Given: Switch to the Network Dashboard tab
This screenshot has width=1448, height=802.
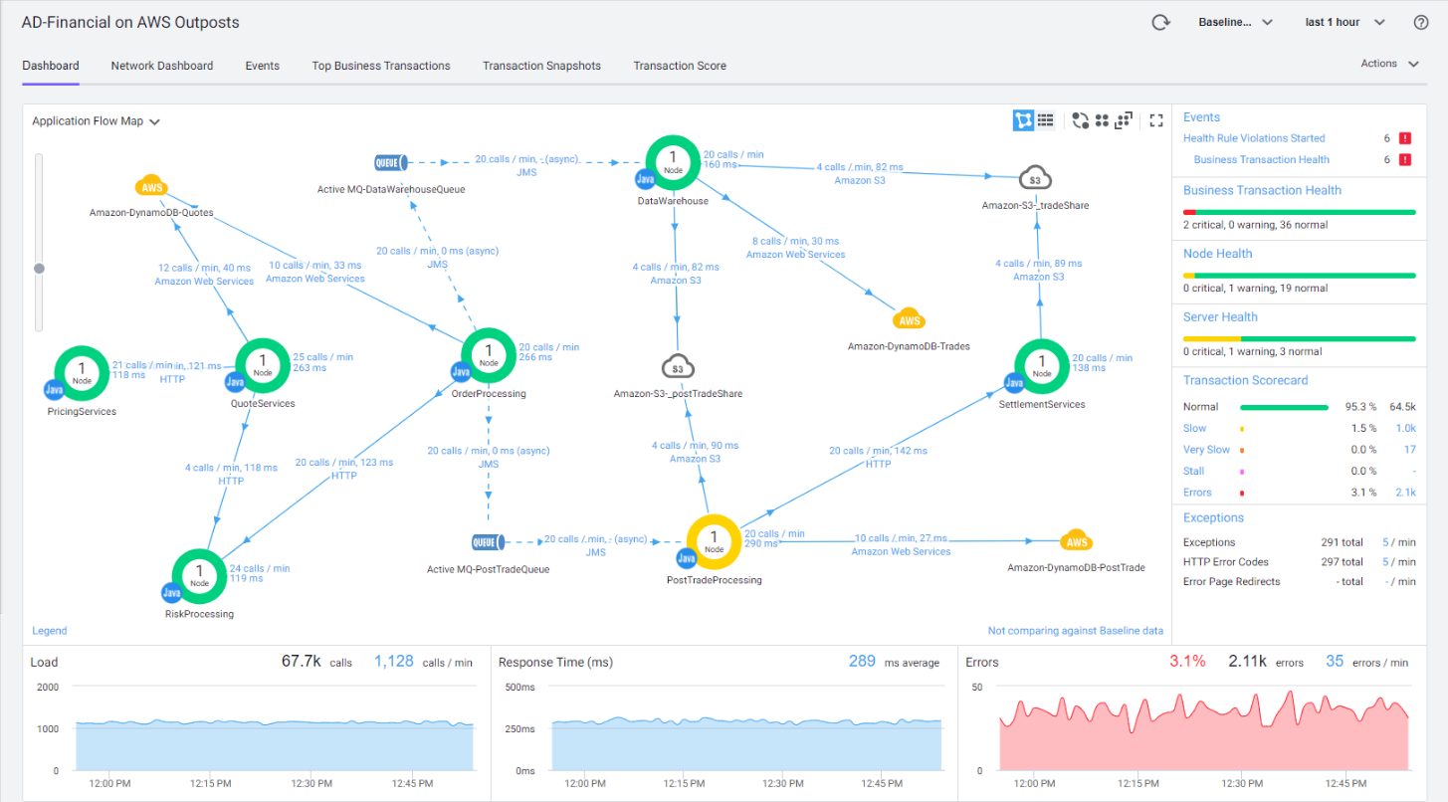Looking at the screenshot, I should [161, 66].
